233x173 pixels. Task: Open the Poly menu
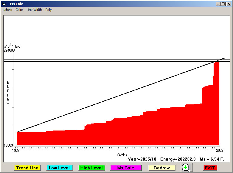tap(48, 10)
